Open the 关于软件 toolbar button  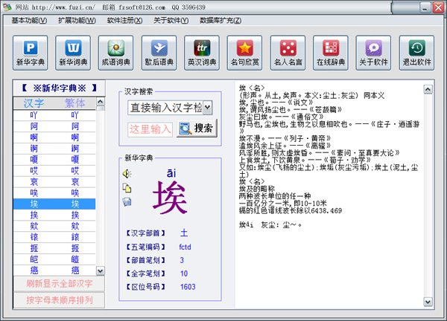click(x=373, y=53)
